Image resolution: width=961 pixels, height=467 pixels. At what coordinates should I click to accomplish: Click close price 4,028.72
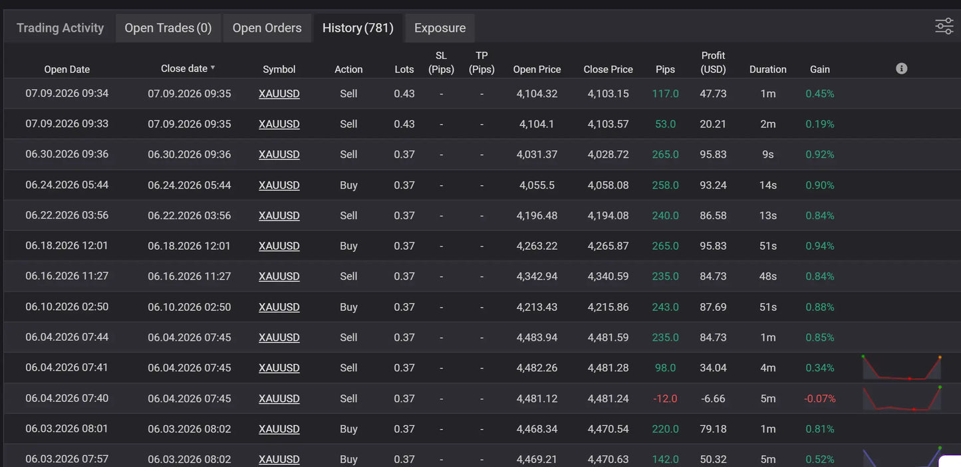pyautogui.click(x=608, y=154)
